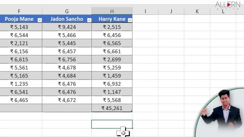Select column F header

tap(19, 11)
